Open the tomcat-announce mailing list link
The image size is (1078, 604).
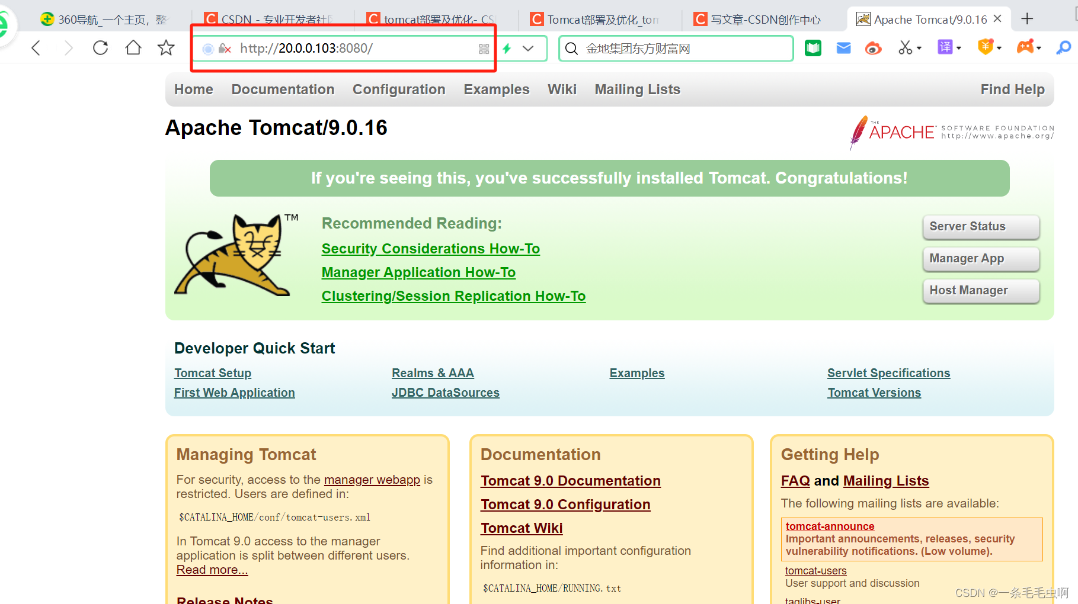point(830,526)
